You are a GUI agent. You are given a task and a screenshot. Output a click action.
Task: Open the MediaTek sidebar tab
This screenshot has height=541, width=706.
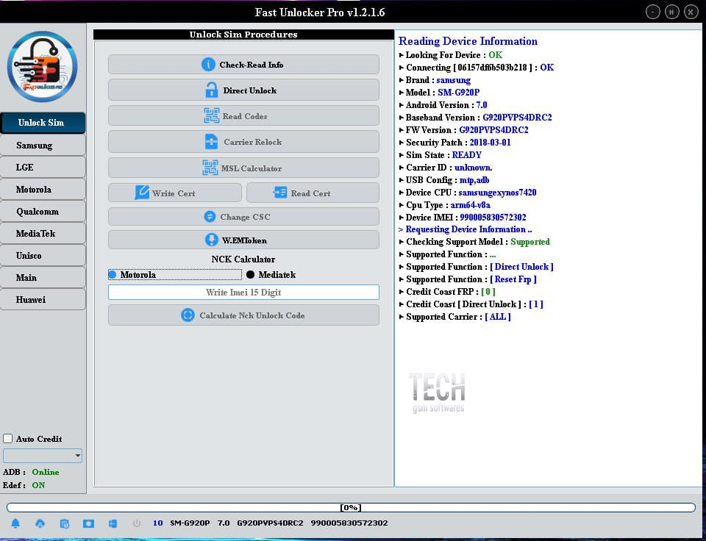click(x=43, y=233)
